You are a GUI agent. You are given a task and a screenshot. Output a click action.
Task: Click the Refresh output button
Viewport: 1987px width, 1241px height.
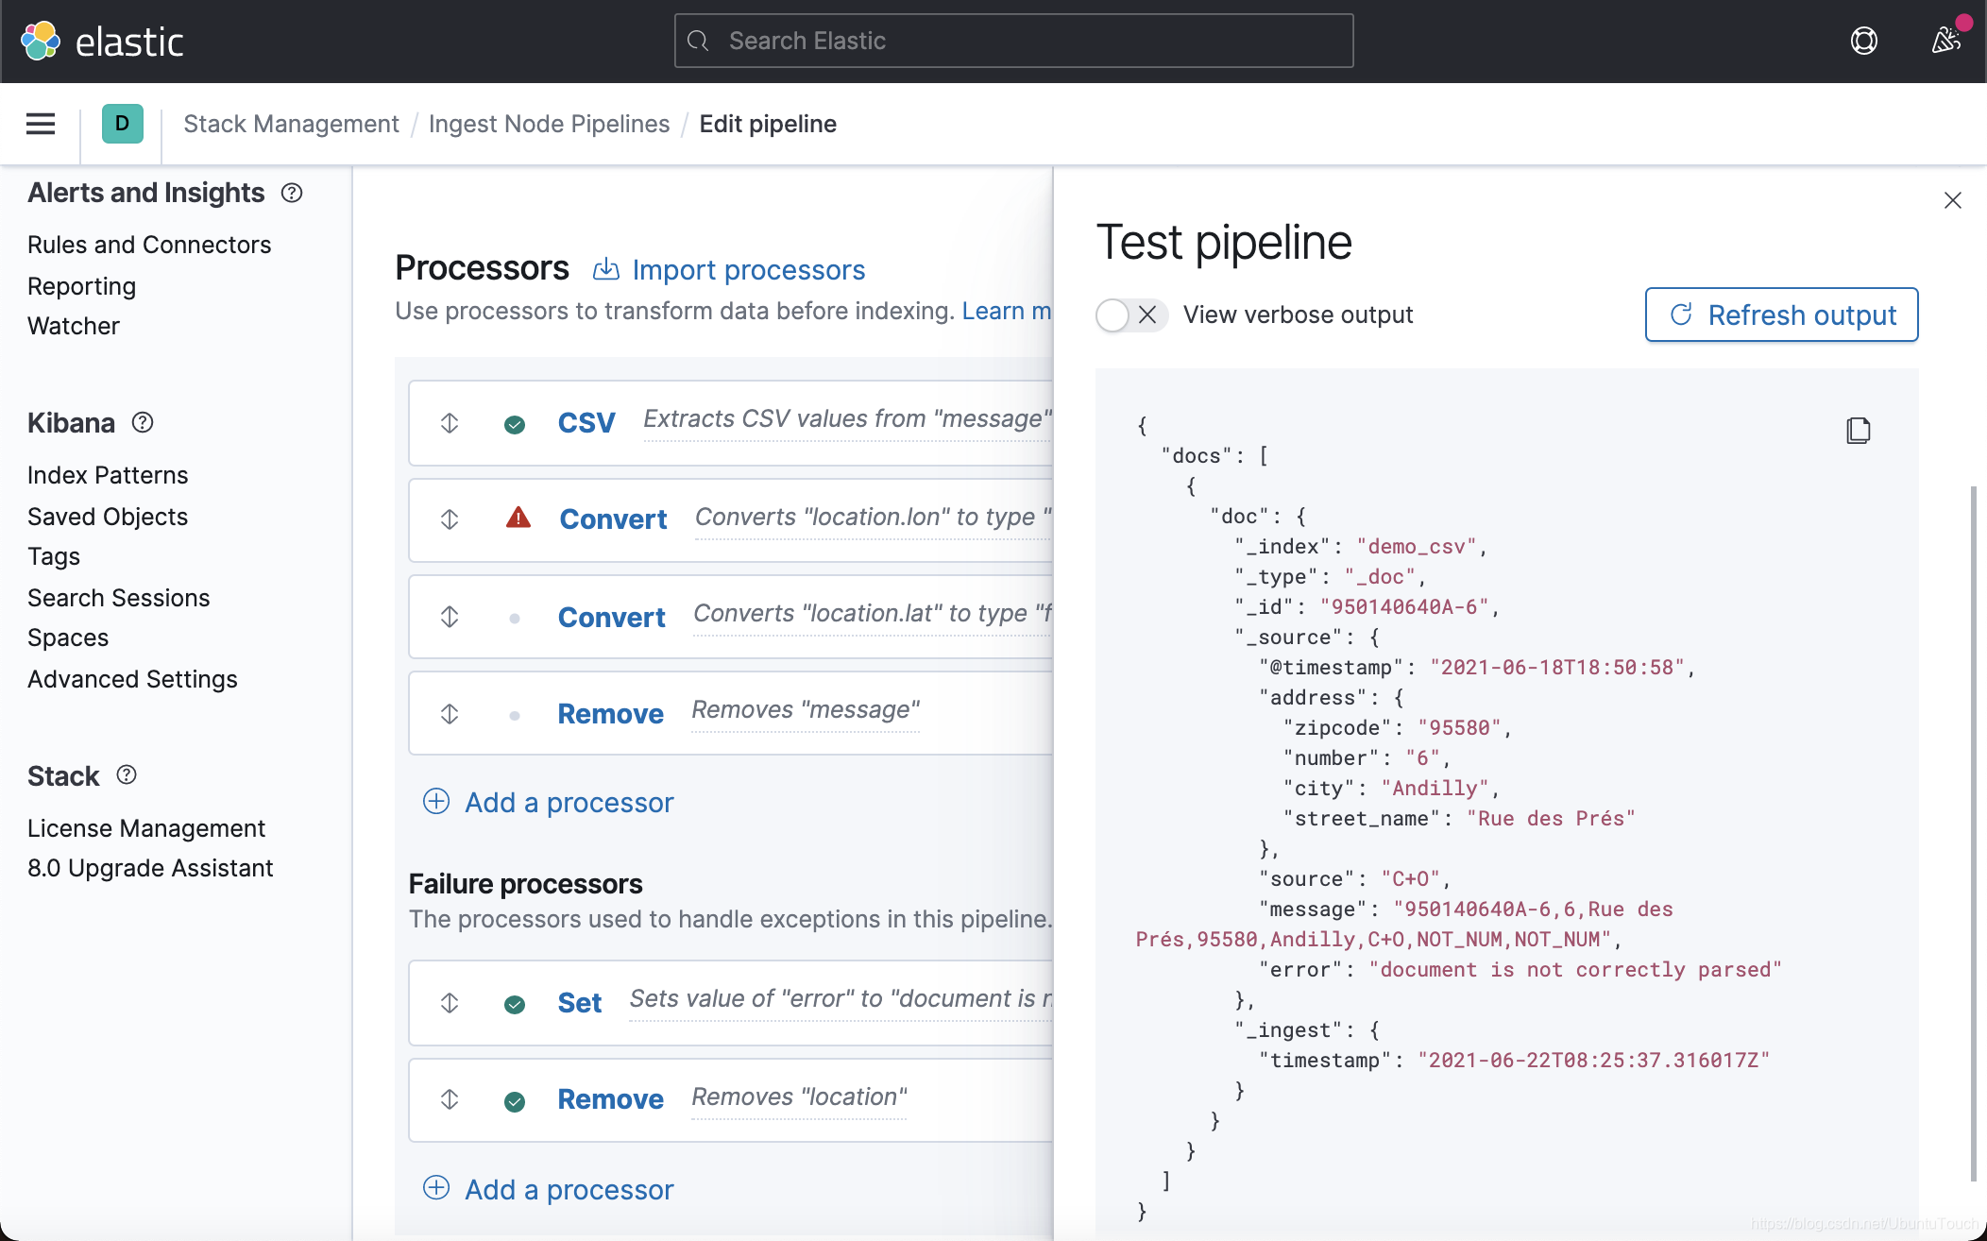tap(1780, 315)
